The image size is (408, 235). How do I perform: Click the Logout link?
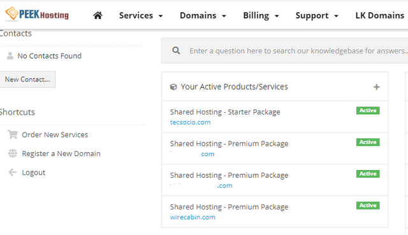[x=34, y=173]
